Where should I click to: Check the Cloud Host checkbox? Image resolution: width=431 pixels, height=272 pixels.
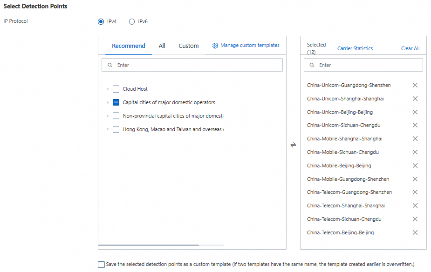click(116, 89)
